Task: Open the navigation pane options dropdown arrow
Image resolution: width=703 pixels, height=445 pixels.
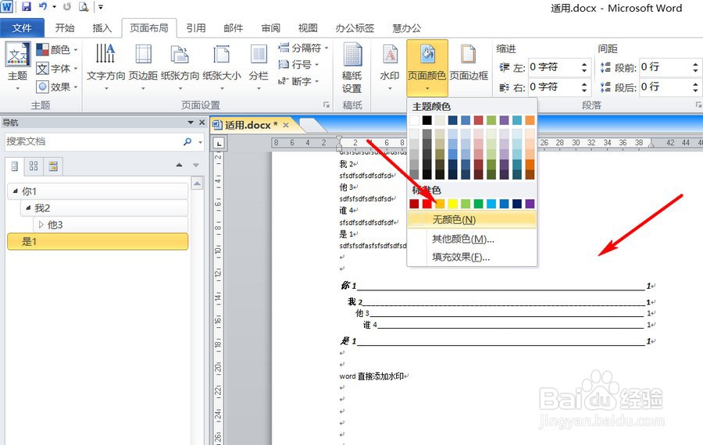Action: [191, 123]
